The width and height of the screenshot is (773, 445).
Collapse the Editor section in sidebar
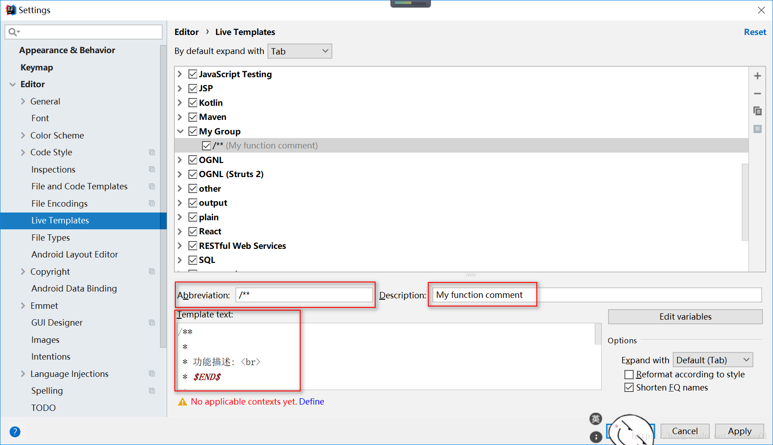tap(13, 84)
